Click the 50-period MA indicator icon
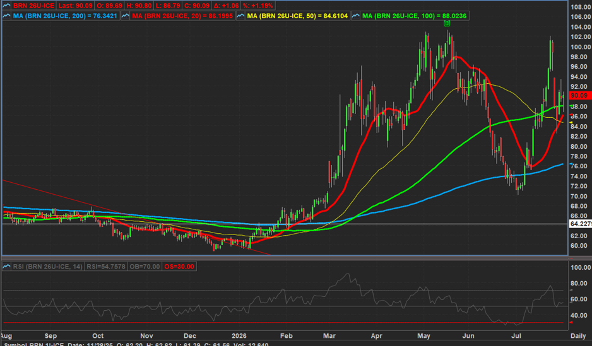The height and width of the screenshot is (346, 592). [240, 16]
